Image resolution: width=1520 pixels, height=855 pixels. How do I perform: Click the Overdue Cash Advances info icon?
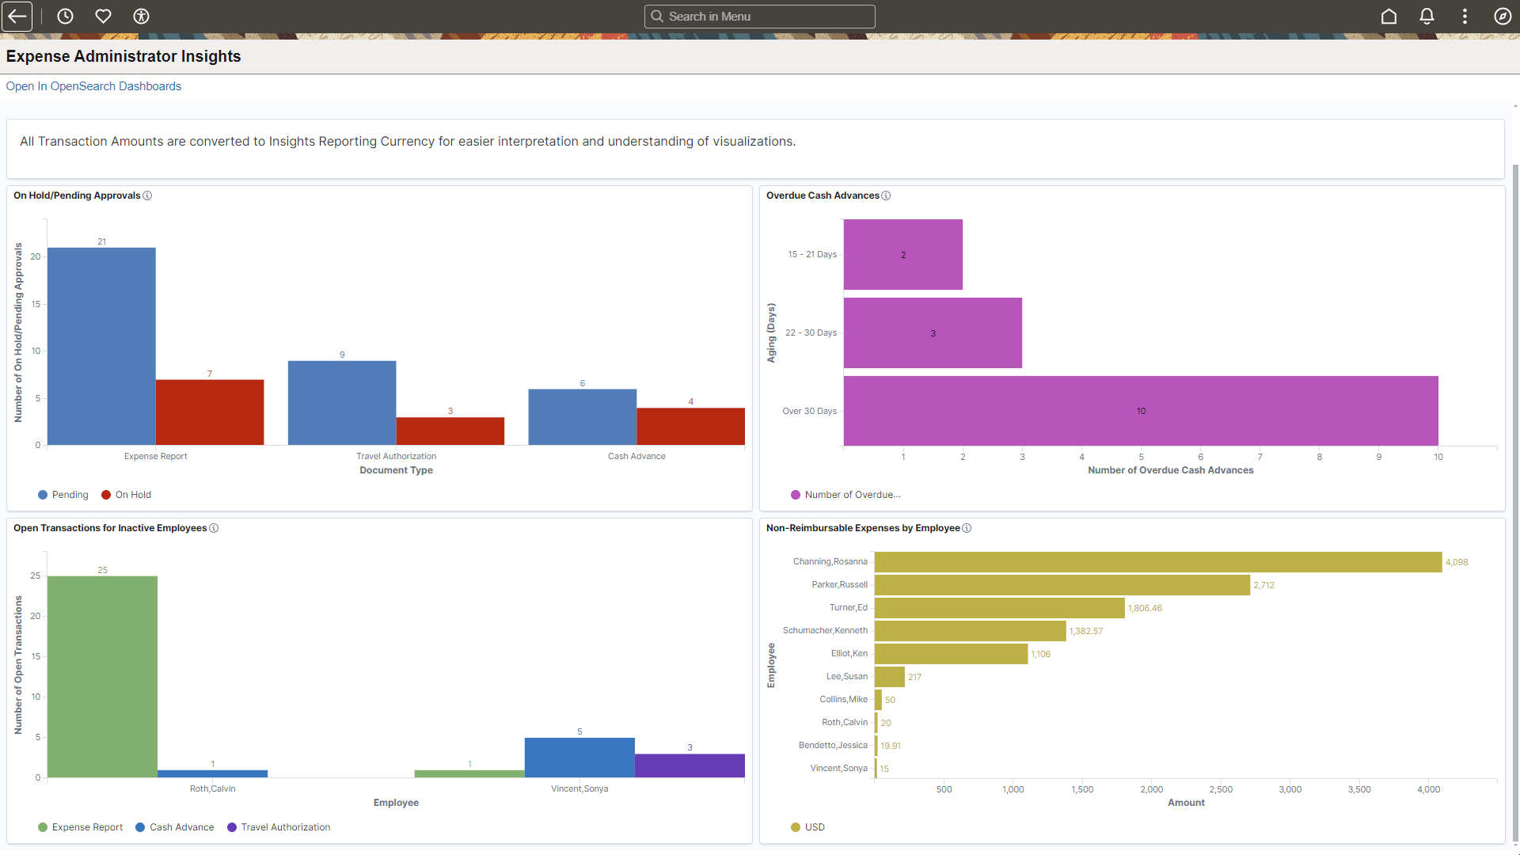coord(887,196)
